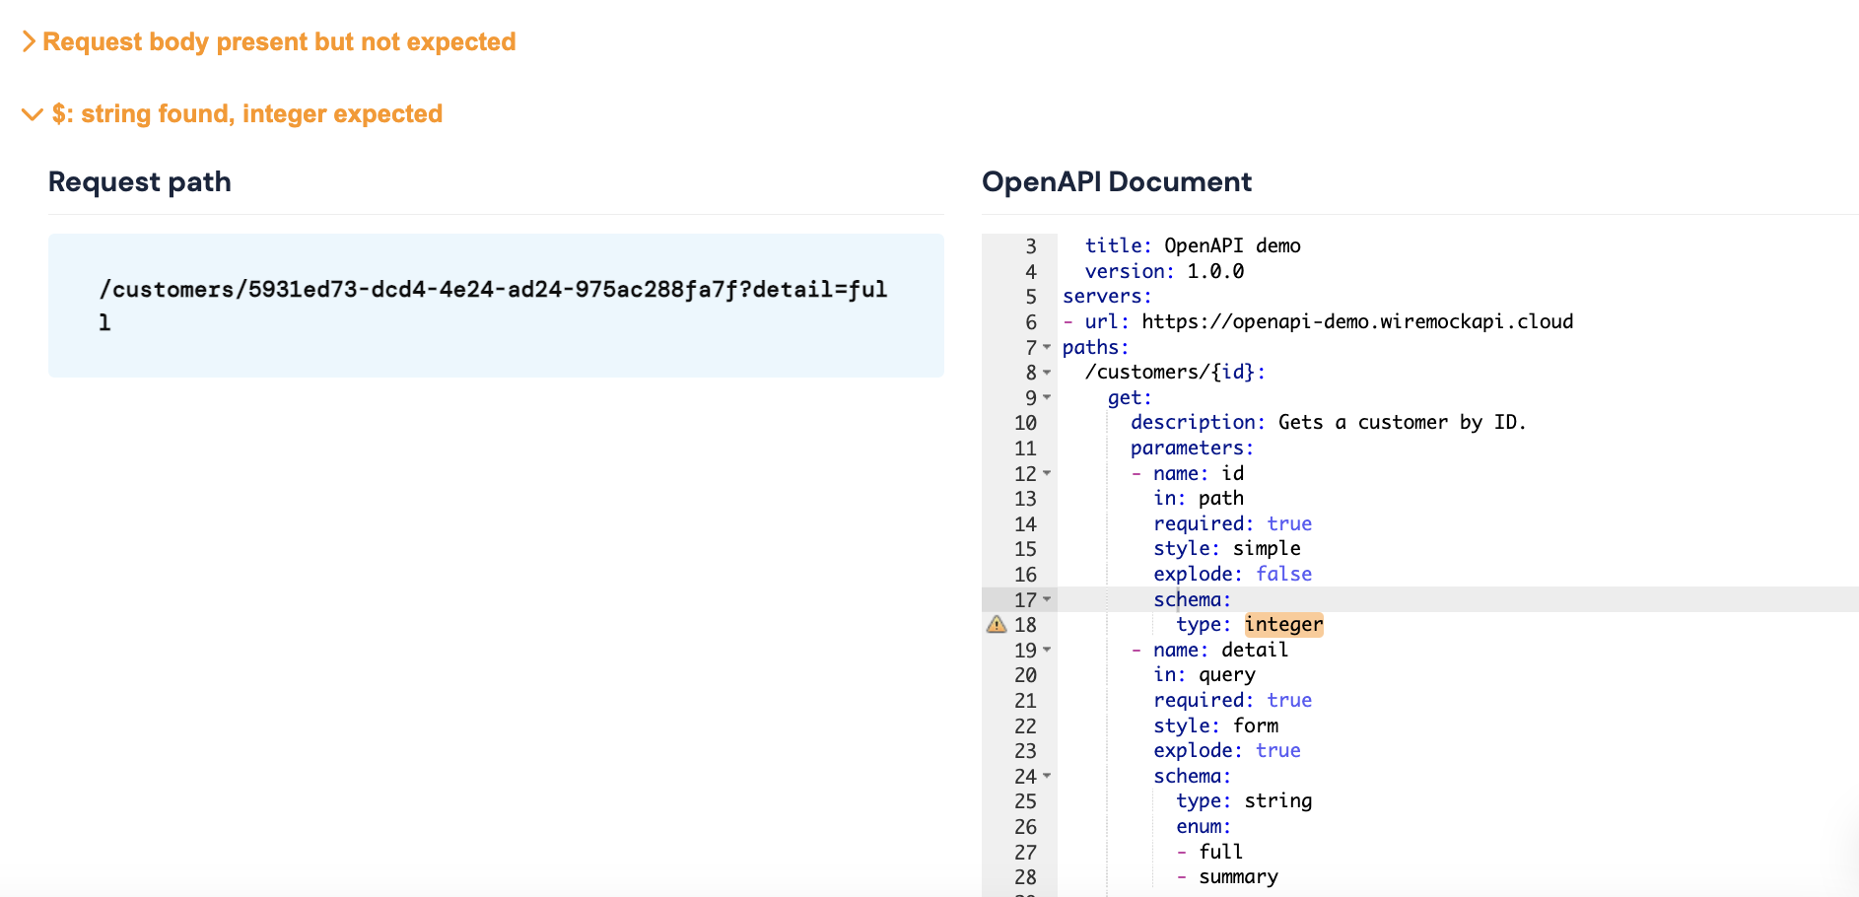Click the highlighted 'integer' type value

coord(1283,624)
